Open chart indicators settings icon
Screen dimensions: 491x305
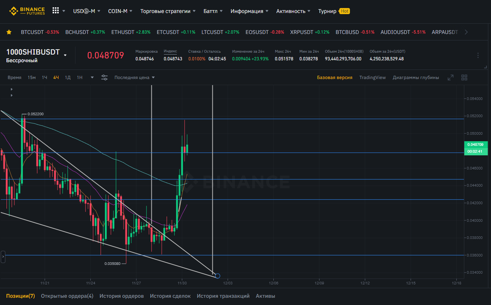[x=104, y=78]
